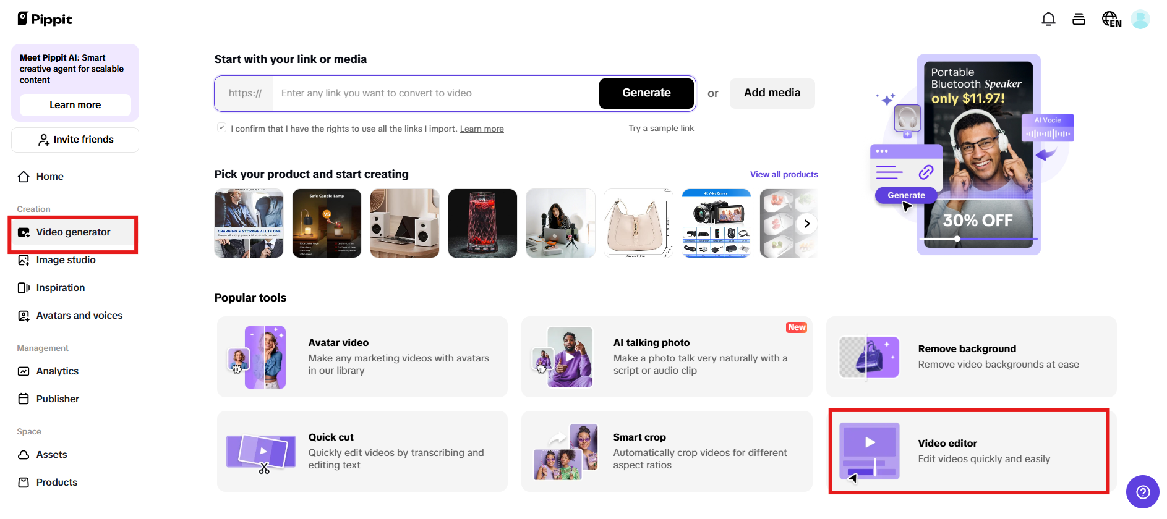
Task: View your Products
Action: [x=56, y=482]
